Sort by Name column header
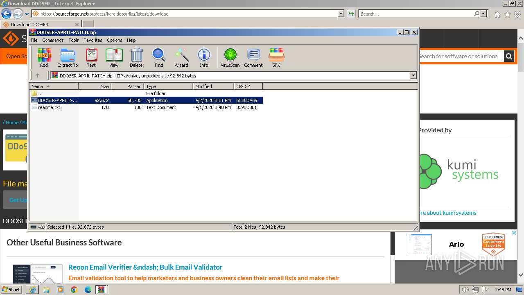Screen dimensions: 524x295 [x=54, y=86]
